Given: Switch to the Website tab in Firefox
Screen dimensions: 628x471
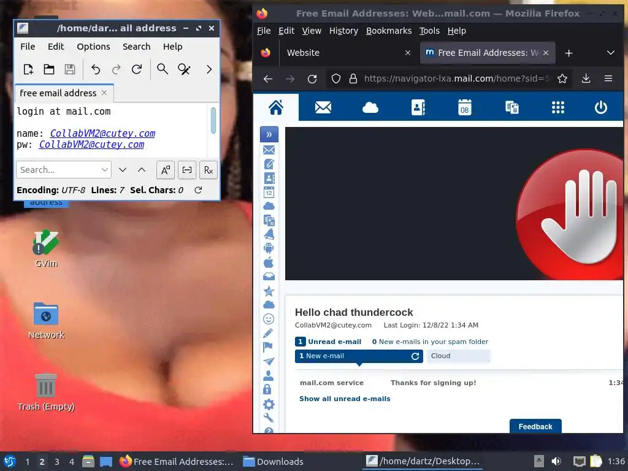Looking at the screenshot, I should pos(347,53).
